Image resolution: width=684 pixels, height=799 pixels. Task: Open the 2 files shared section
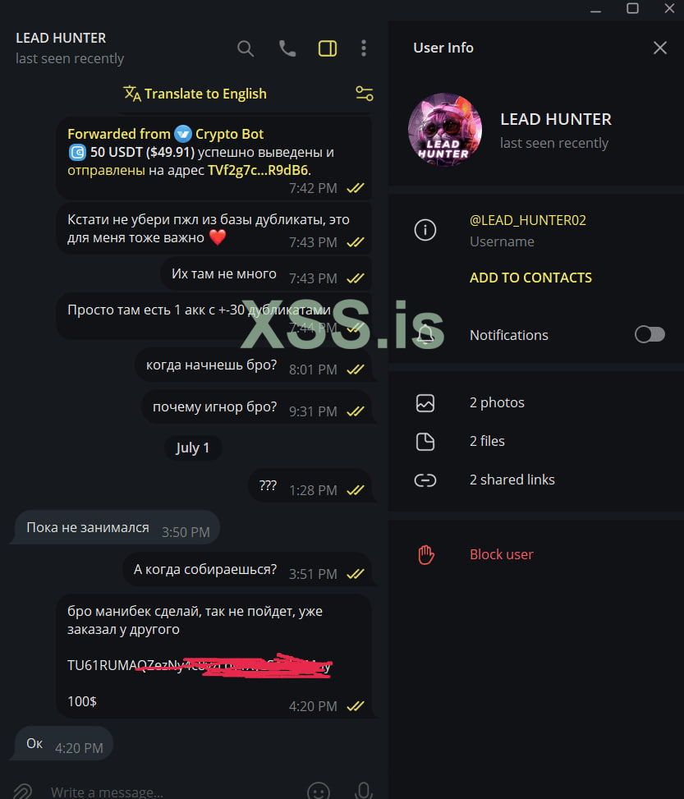pyautogui.click(x=535, y=441)
